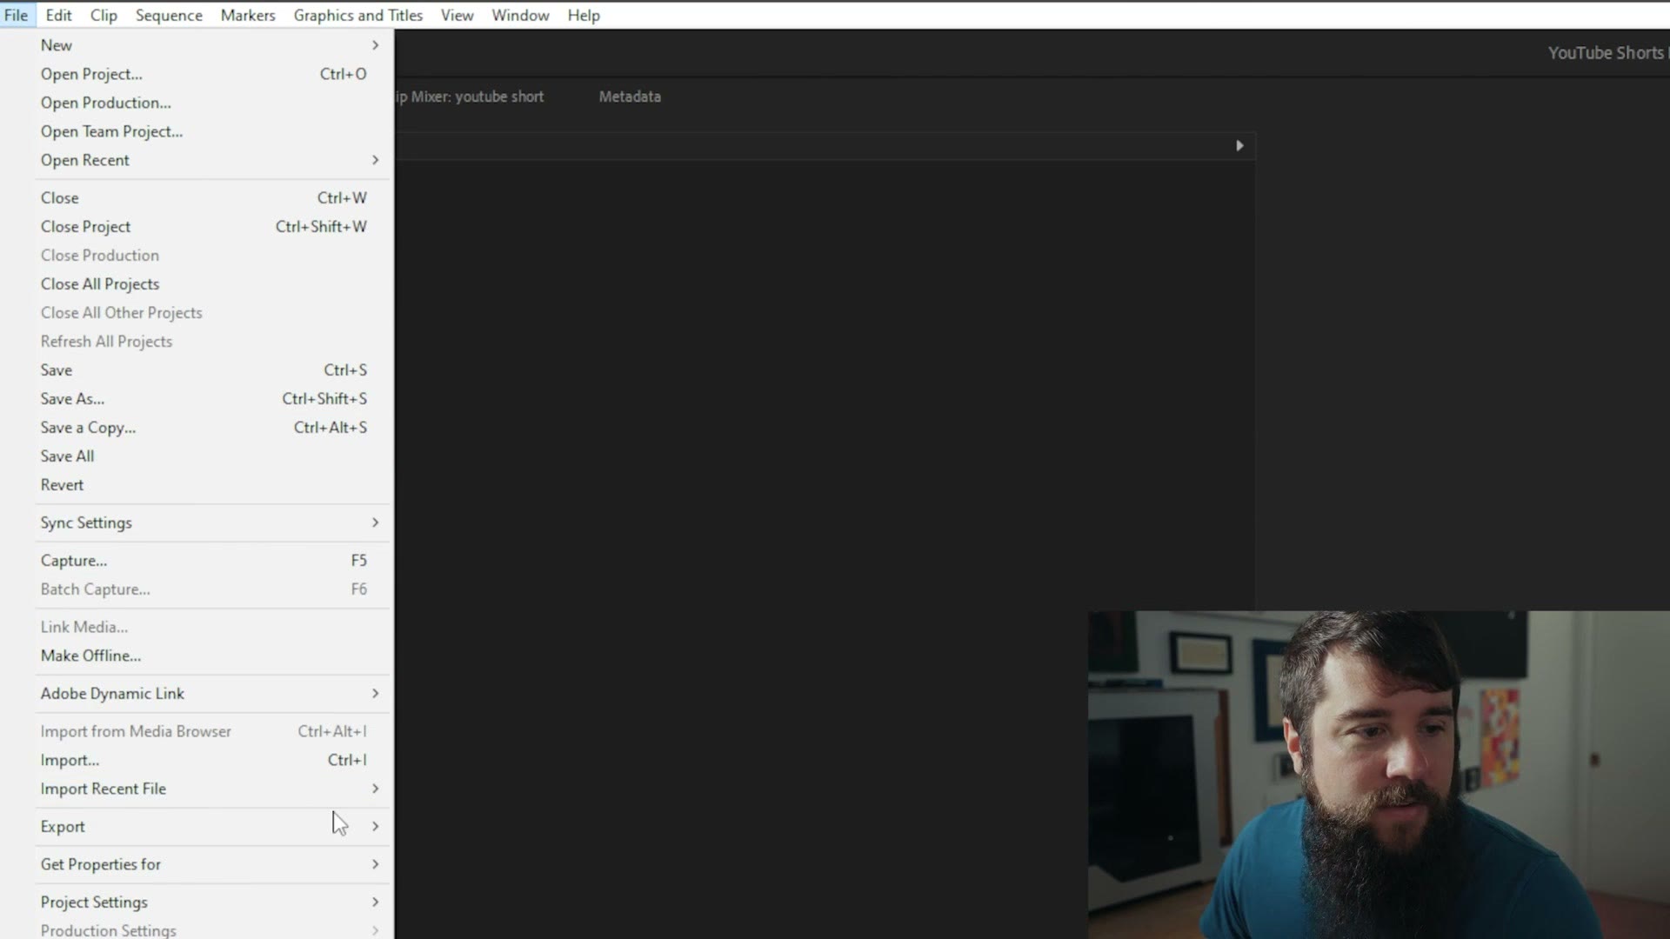Open the File menu in menu bar
The height and width of the screenshot is (939, 1670).
point(16,15)
